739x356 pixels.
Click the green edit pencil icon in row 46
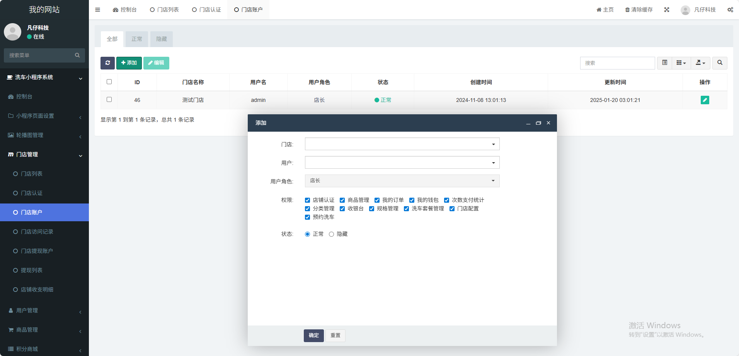(x=705, y=100)
